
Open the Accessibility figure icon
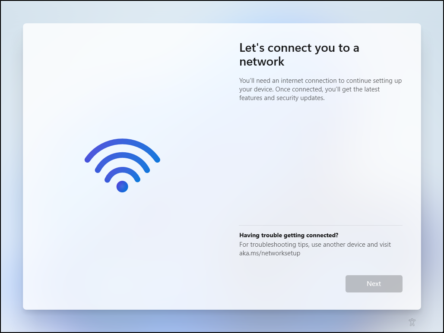412,322
